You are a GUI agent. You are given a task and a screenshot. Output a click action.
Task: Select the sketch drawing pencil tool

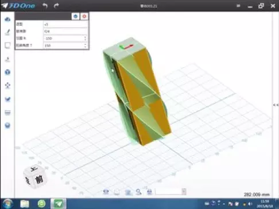[7, 32]
